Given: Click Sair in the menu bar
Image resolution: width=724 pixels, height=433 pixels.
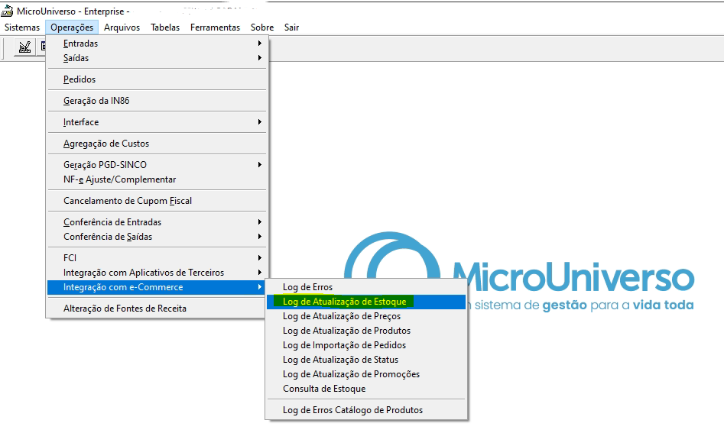Looking at the screenshot, I should coord(291,27).
